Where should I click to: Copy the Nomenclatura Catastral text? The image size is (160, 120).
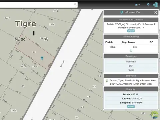131,31
